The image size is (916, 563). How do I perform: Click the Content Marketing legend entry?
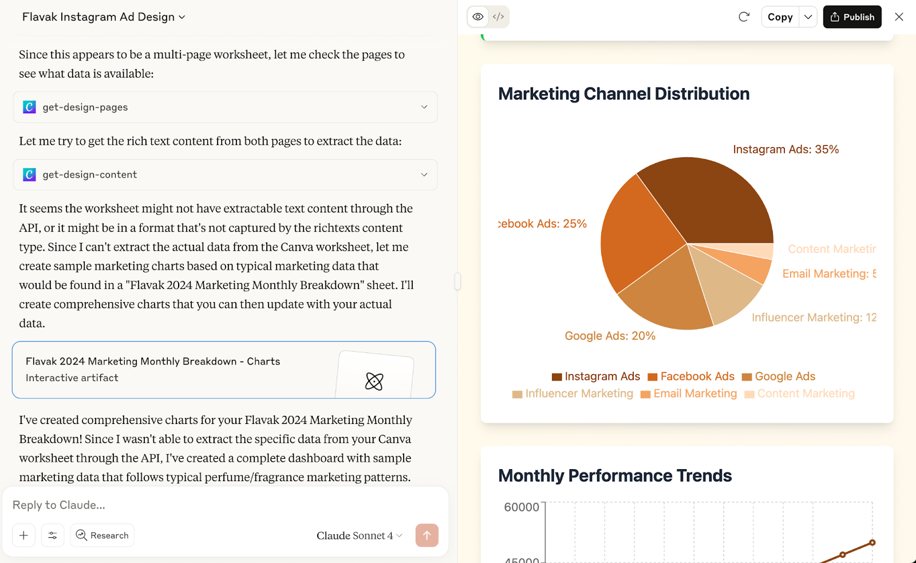tap(800, 394)
